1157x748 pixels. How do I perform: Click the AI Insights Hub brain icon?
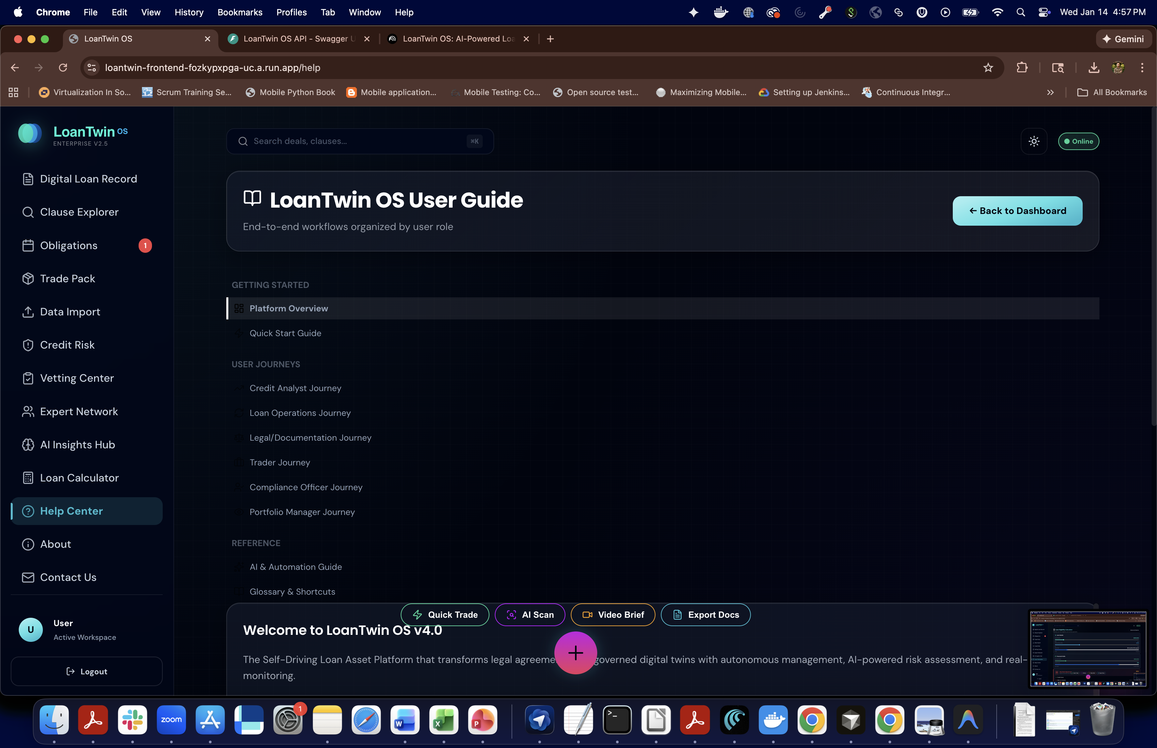click(x=28, y=444)
